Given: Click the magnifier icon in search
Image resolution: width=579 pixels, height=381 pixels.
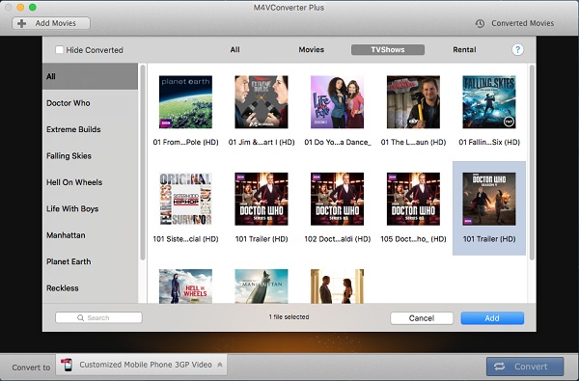Looking at the screenshot, I should (x=80, y=318).
